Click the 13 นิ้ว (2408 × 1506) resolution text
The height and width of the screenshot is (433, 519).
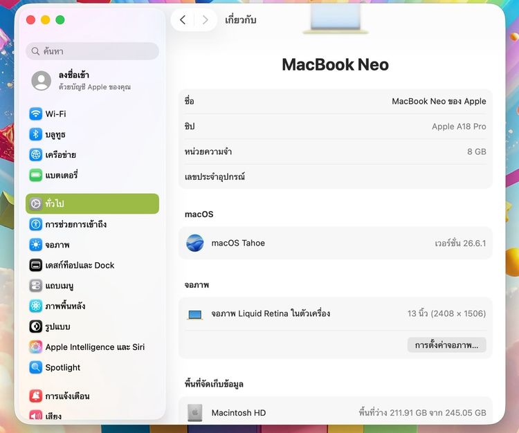(446, 313)
